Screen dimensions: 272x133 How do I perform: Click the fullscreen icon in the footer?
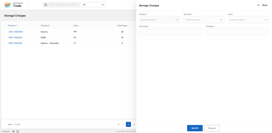(x=18, y=131)
